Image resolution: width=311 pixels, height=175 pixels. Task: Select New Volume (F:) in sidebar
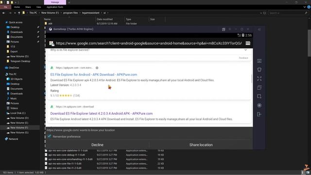pyautogui.click(x=19, y=127)
